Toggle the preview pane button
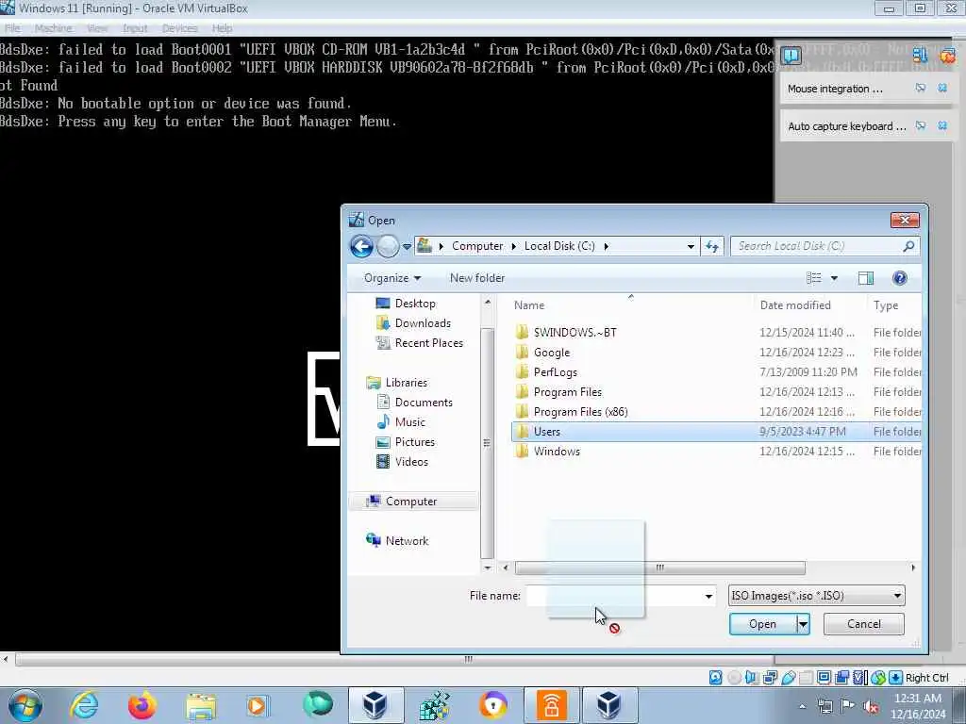 (866, 278)
